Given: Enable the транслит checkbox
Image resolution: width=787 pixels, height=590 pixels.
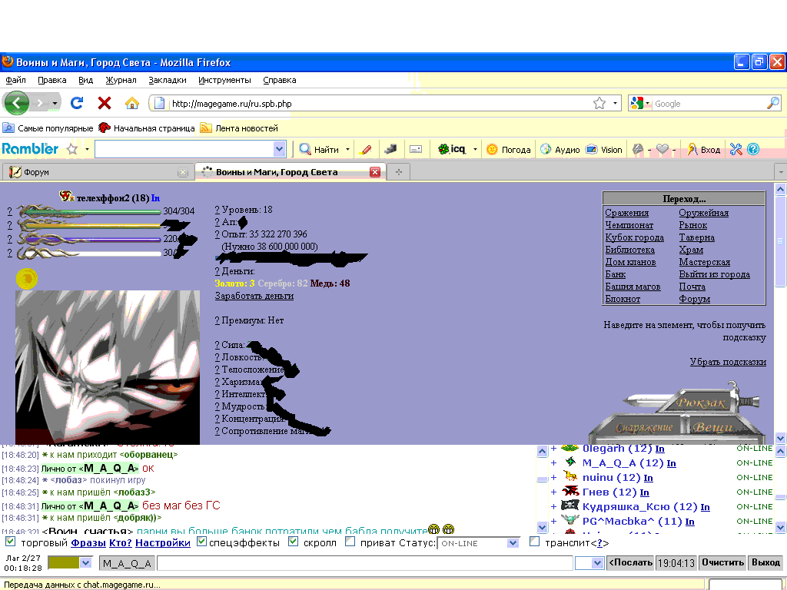Looking at the screenshot, I should point(535,542).
